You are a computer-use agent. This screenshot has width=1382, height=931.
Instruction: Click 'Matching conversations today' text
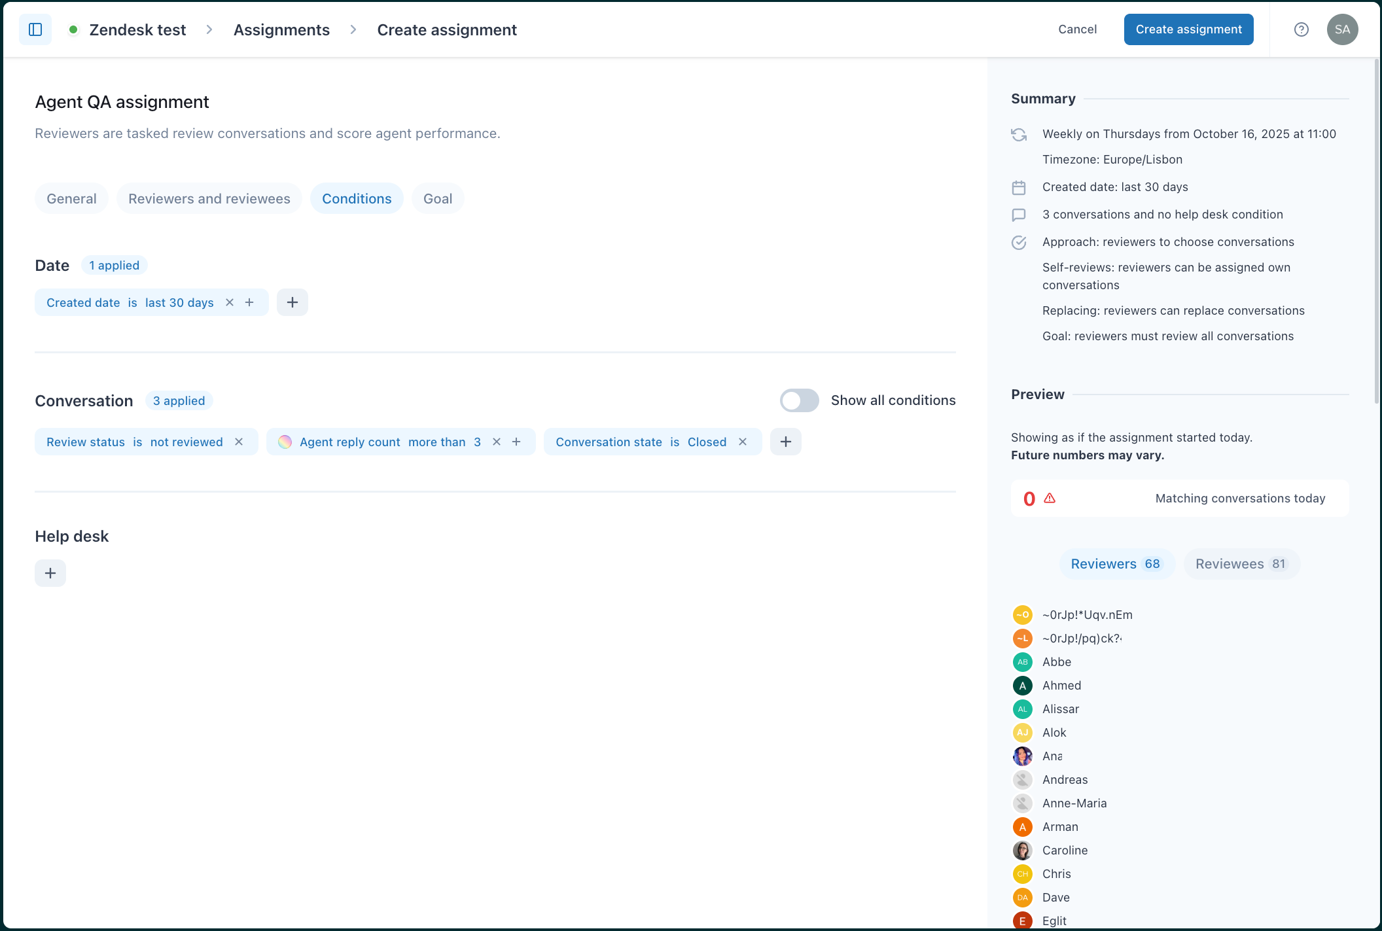(1240, 499)
